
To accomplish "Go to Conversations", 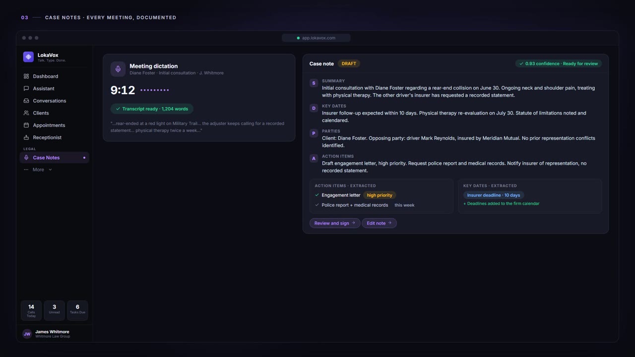I will [54, 101].
